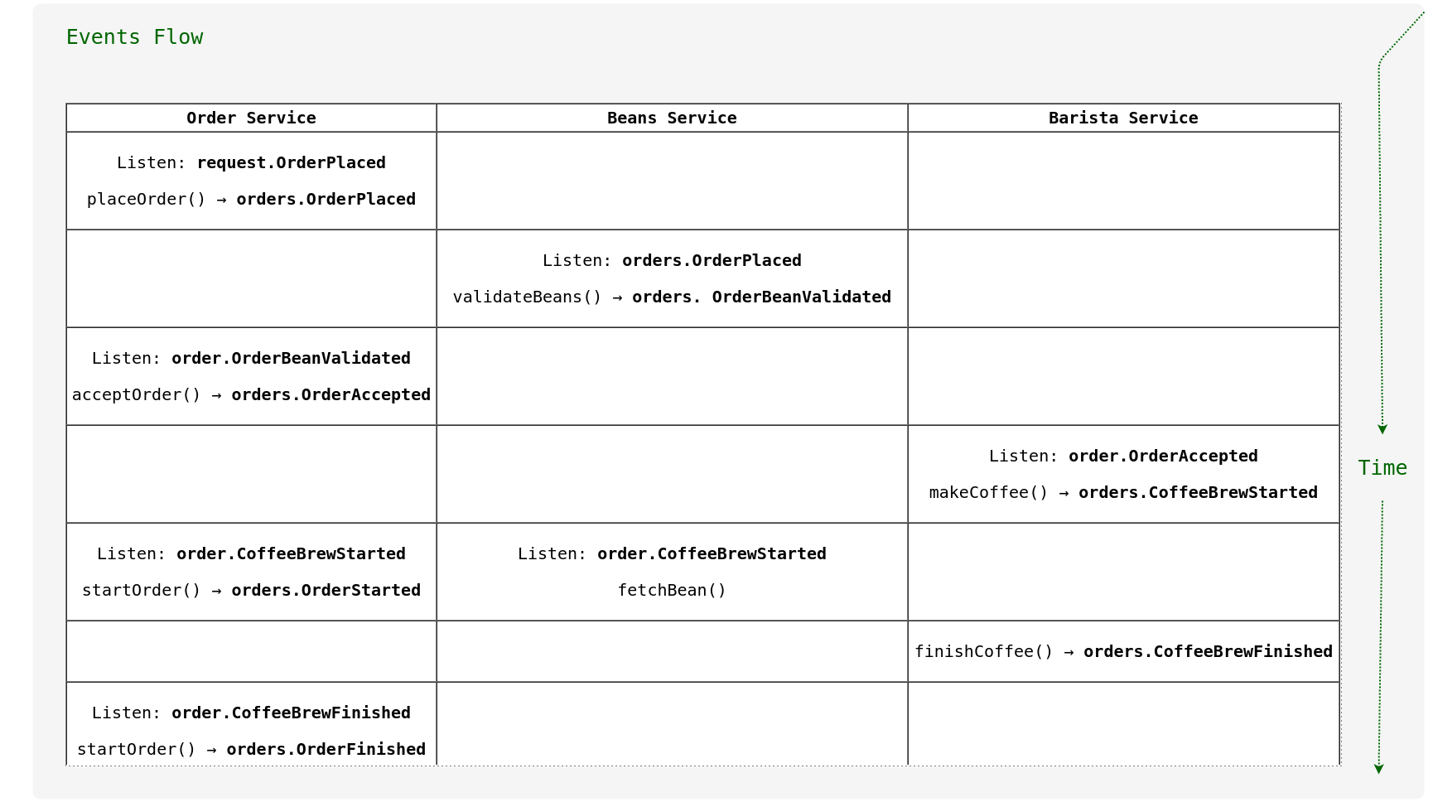The height and width of the screenshot is (802, 1433).
Task: Click the fetchBean() text
Action: tap(672, 590)
